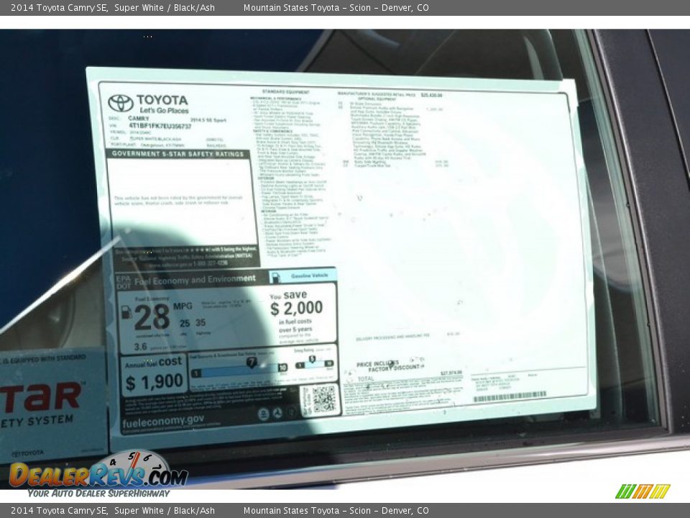The width and height of the screenshot is (690, 518).
Task: Click the agency seal icons left of QR code
Action: coord(277,413)
